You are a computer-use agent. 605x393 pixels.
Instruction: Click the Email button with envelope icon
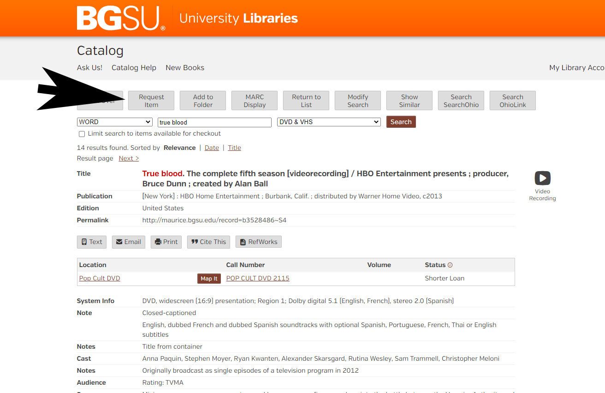(128, 242)
